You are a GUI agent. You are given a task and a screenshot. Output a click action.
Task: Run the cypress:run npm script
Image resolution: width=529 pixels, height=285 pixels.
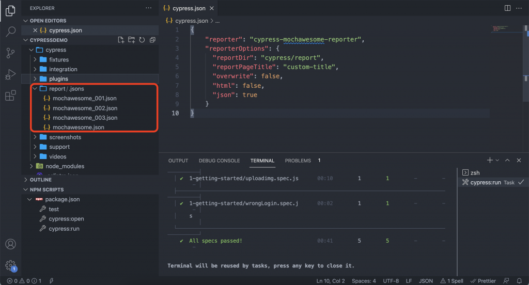64,228
